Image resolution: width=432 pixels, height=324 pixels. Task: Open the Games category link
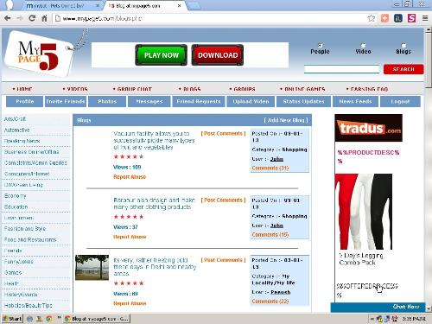click(13, 272)
